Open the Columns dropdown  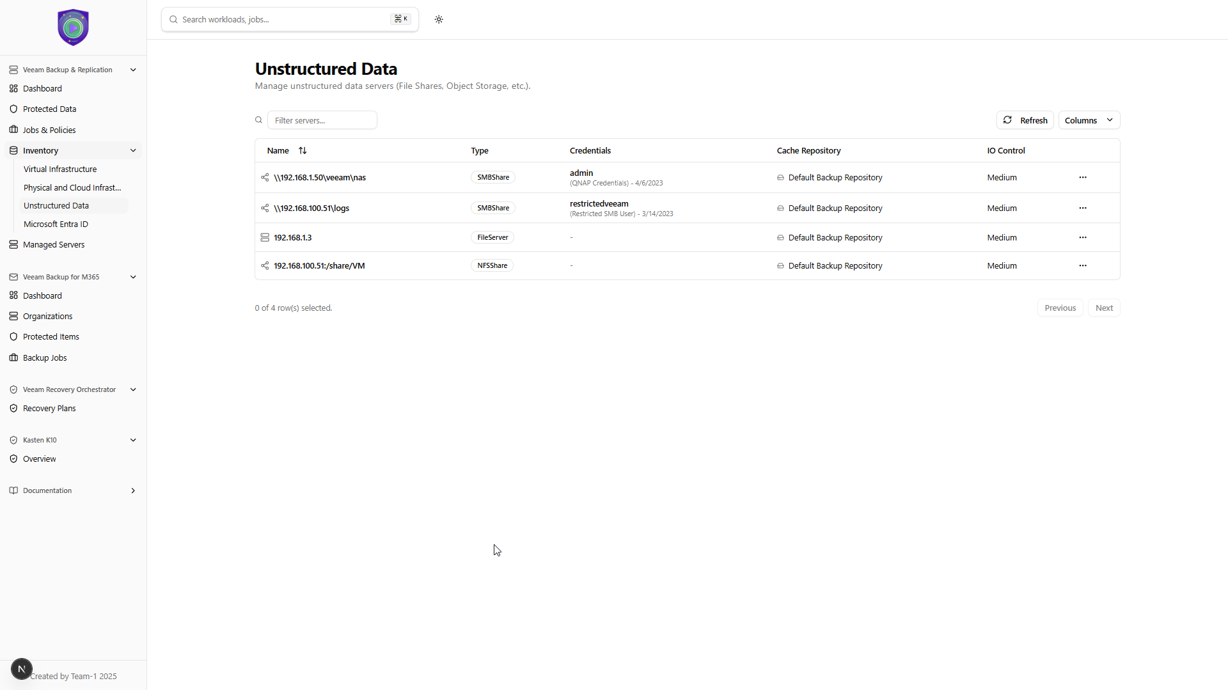[1089, 120]
